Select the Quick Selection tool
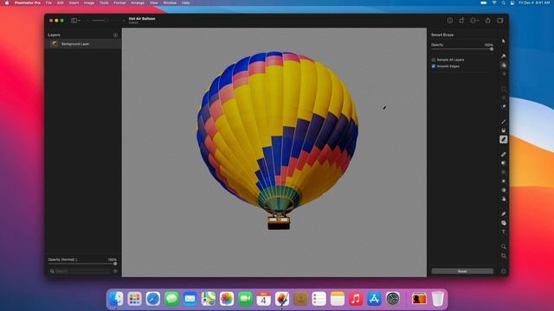The width and height of the screenshot is (554, 311). tap(504, 106)
